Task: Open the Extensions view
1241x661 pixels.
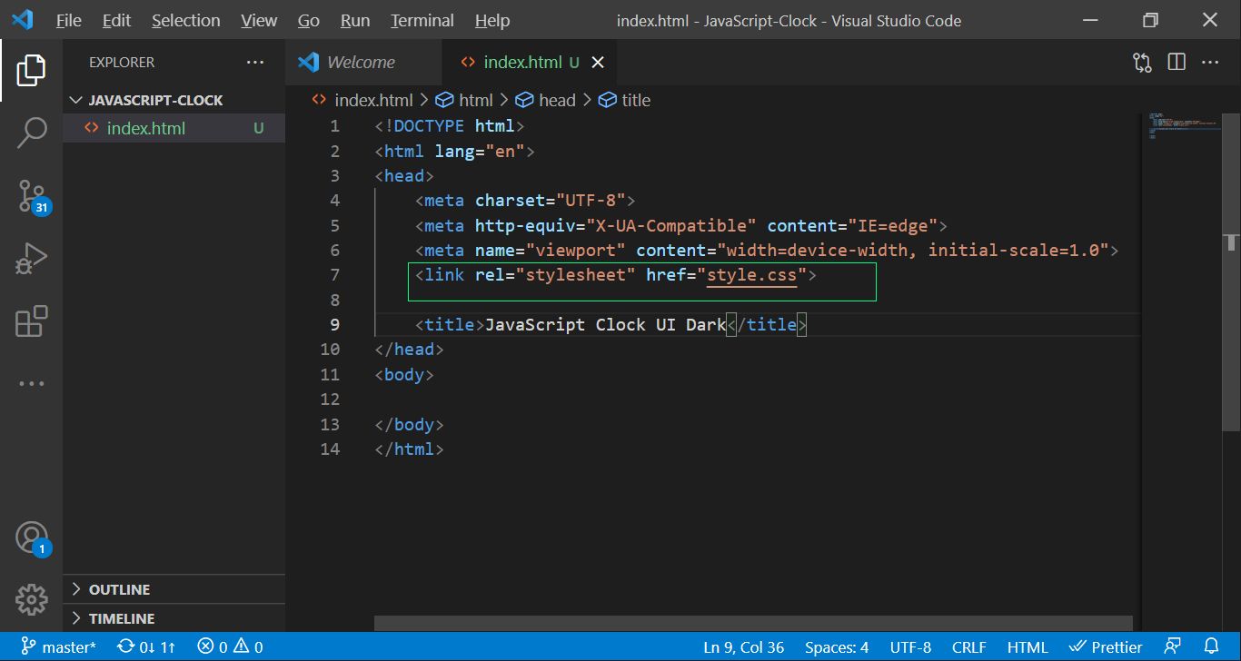Action: pyautogui.click(x=31, y=321)
